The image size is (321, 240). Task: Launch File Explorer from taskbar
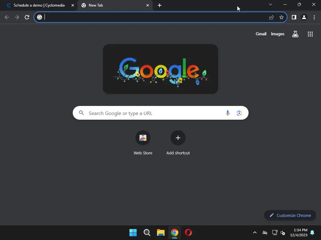(161, 232)
